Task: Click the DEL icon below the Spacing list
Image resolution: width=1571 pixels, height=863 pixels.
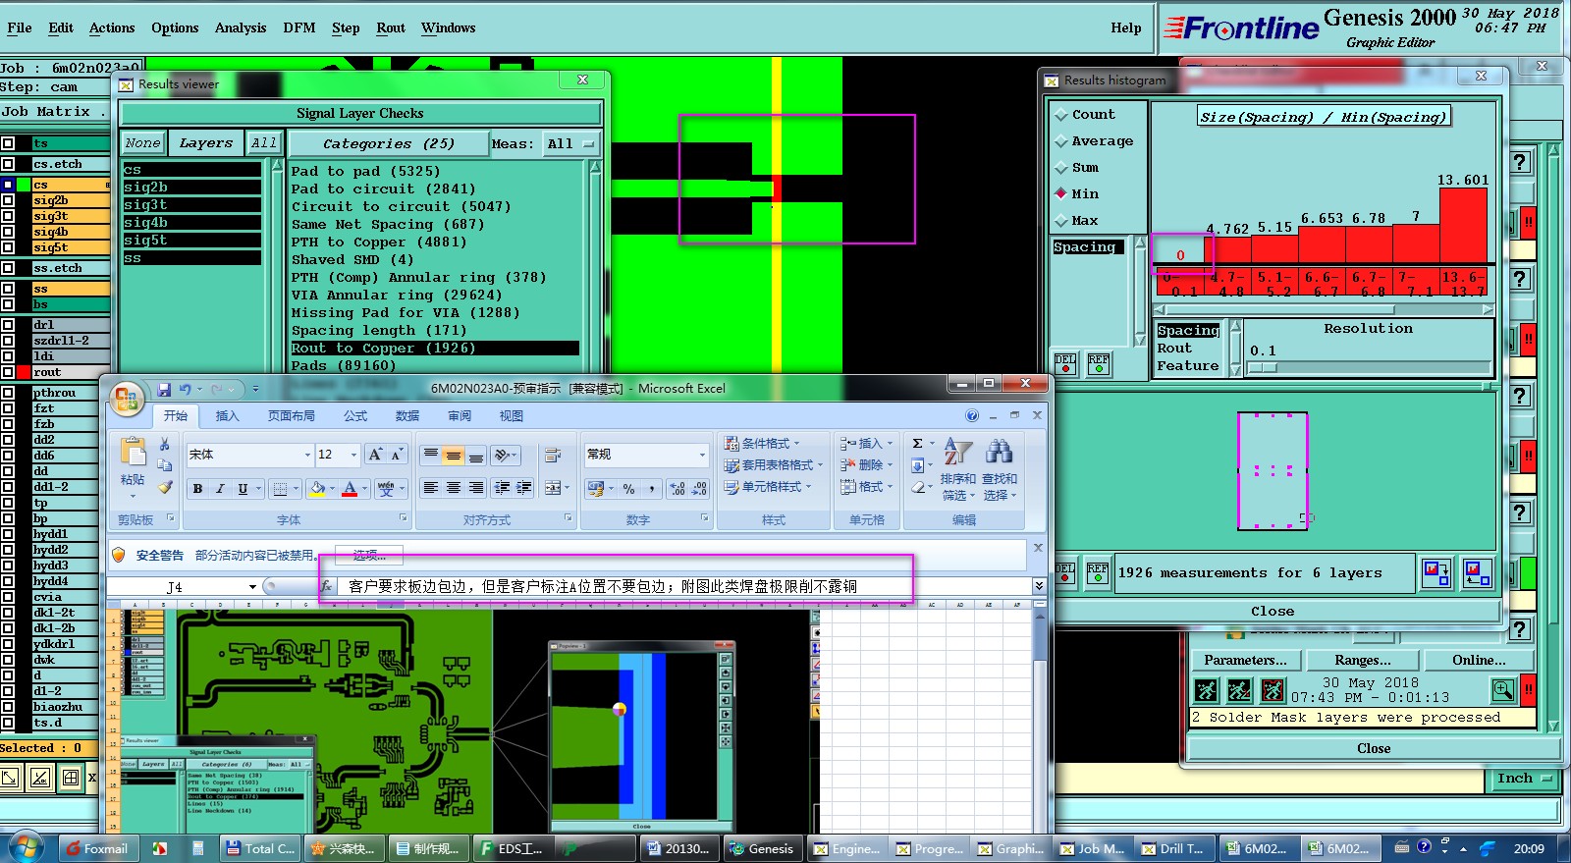Action: [x=1065, y=363]
